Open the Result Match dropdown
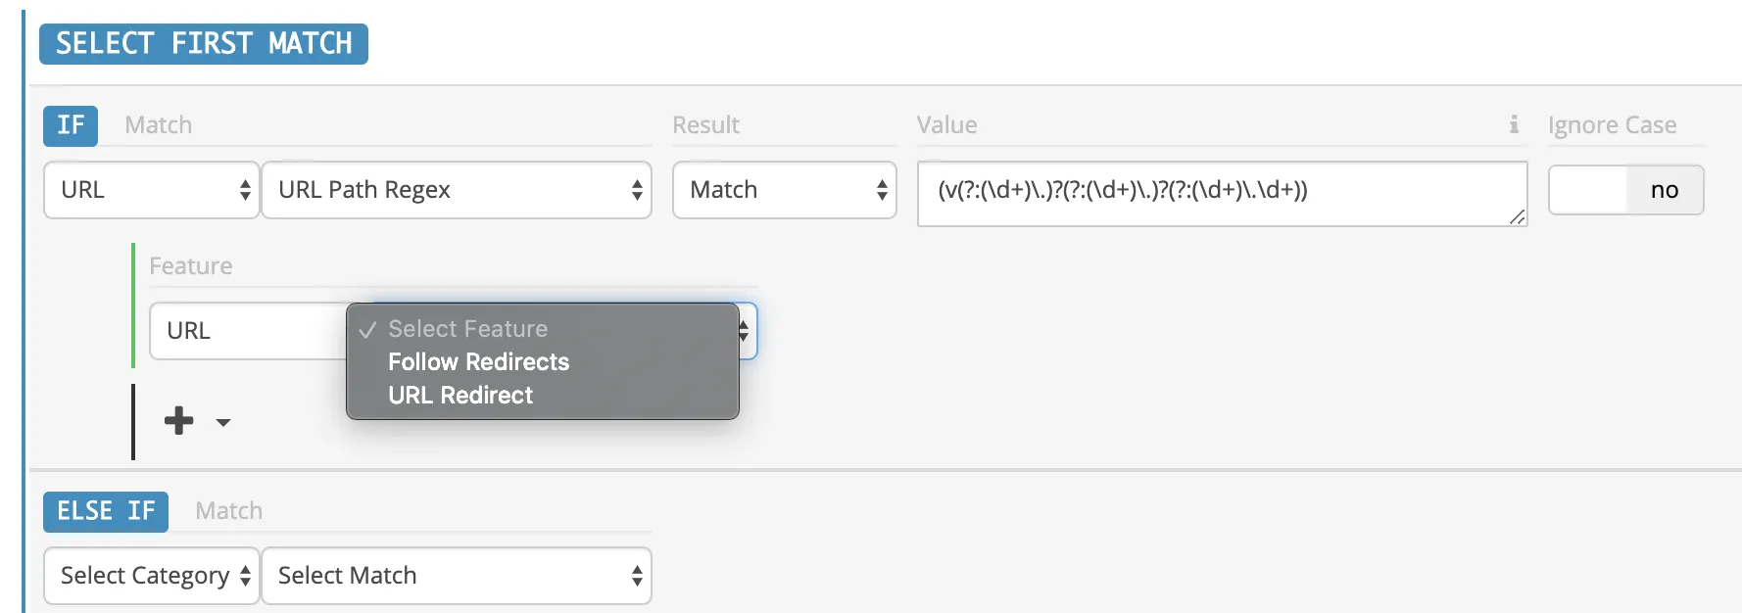The image size is (1742, 613). click(784, 190)
